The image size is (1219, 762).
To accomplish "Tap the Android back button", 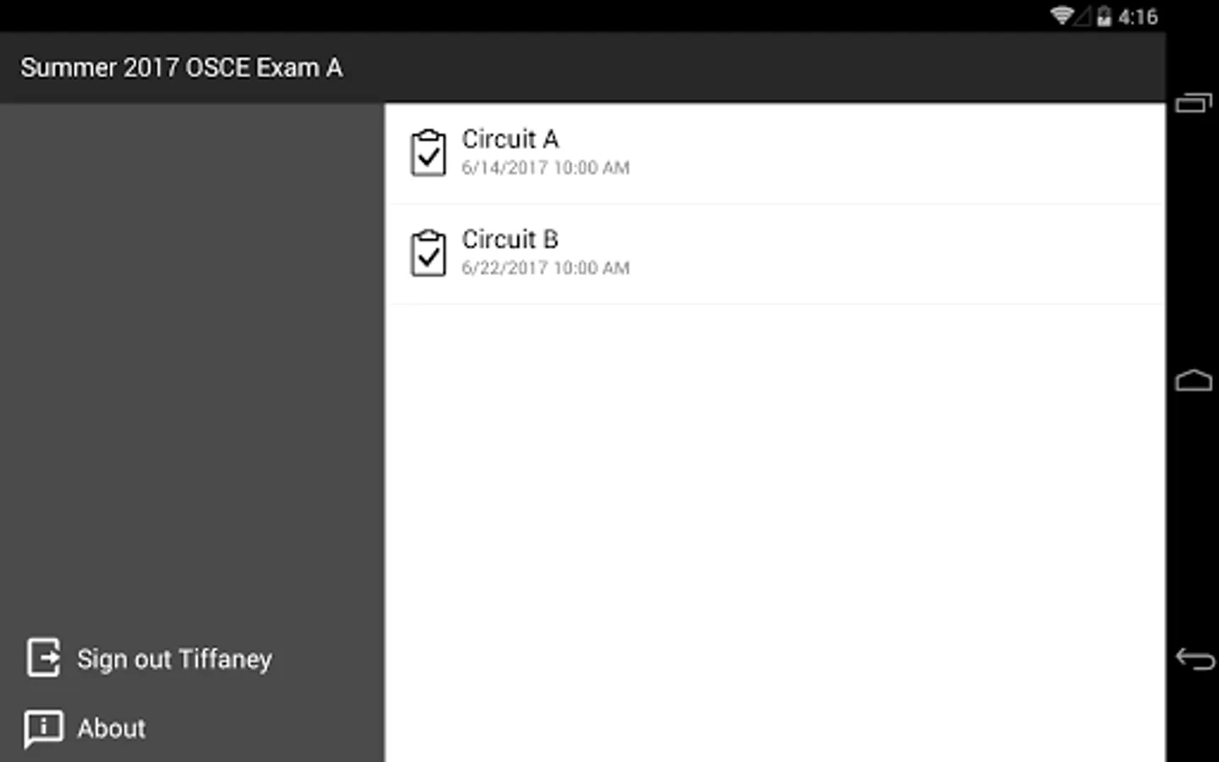I will point(1194,659).
